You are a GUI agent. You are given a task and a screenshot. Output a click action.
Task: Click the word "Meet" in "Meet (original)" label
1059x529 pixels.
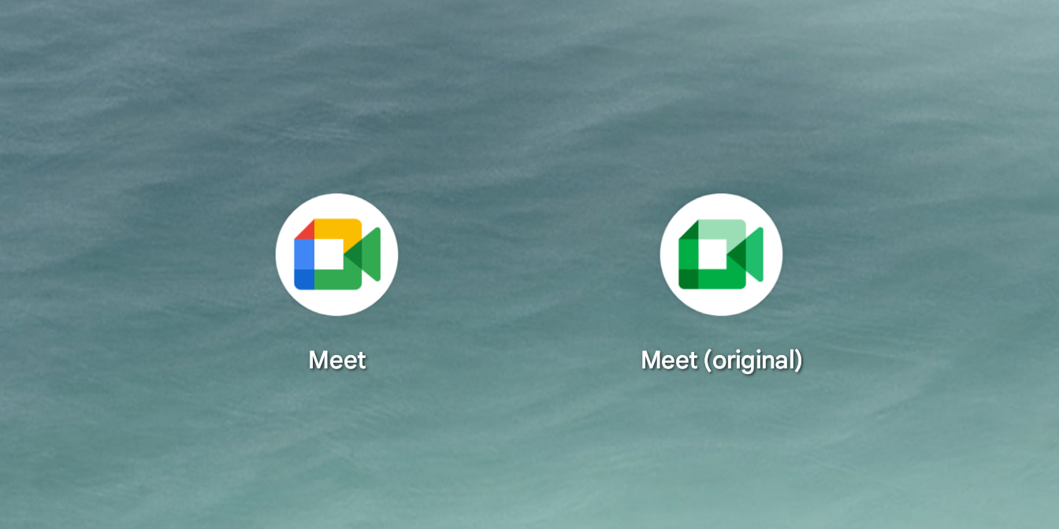tap(670, 360)
